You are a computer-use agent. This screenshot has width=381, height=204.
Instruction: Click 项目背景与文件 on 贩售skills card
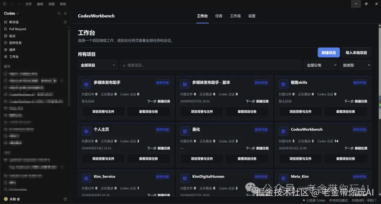tap(301, 112)
